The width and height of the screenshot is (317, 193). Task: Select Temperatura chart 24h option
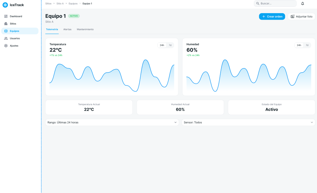tap(162, 45)
